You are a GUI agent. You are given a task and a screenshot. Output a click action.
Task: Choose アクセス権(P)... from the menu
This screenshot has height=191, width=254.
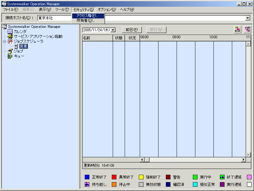88,16
